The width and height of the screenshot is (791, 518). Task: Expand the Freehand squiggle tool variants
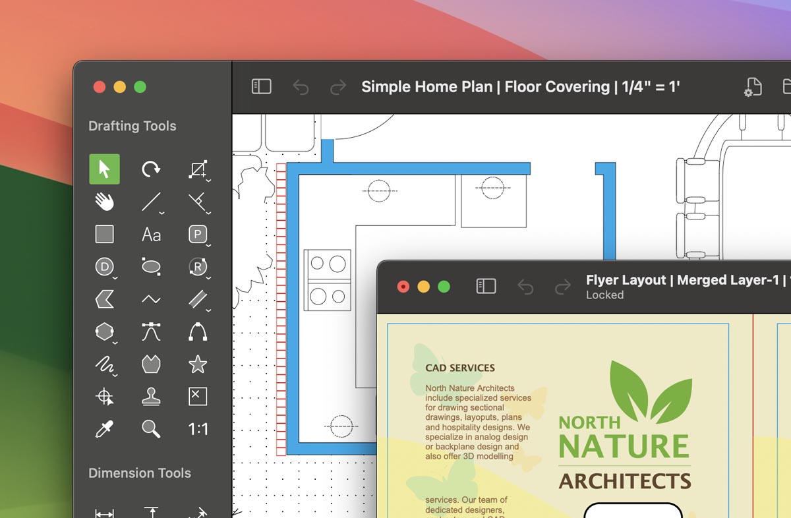click(115, 375)
